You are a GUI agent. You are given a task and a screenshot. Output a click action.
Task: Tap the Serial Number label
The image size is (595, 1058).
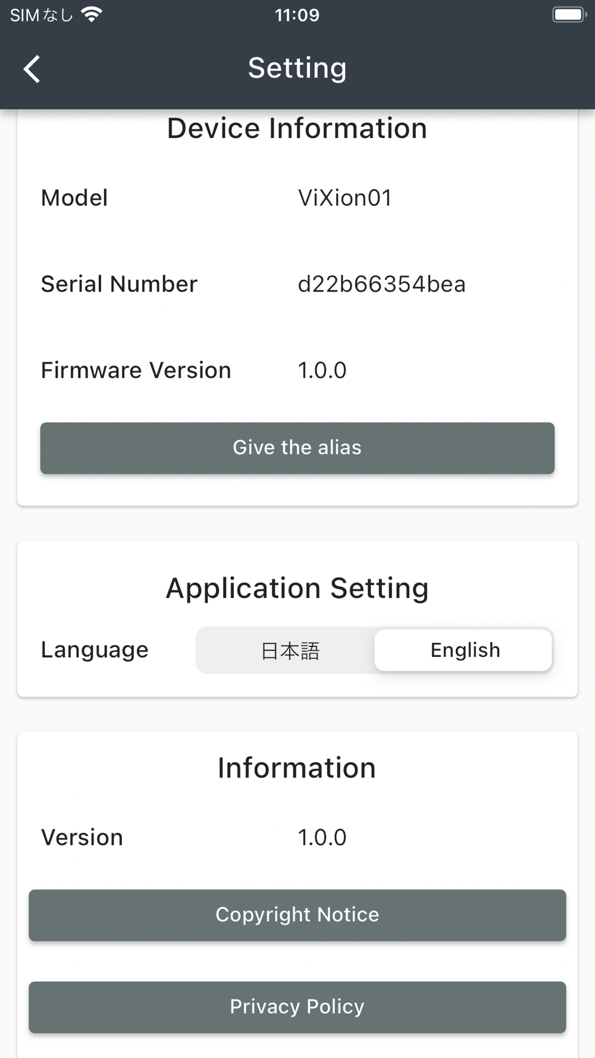[119, 284]
